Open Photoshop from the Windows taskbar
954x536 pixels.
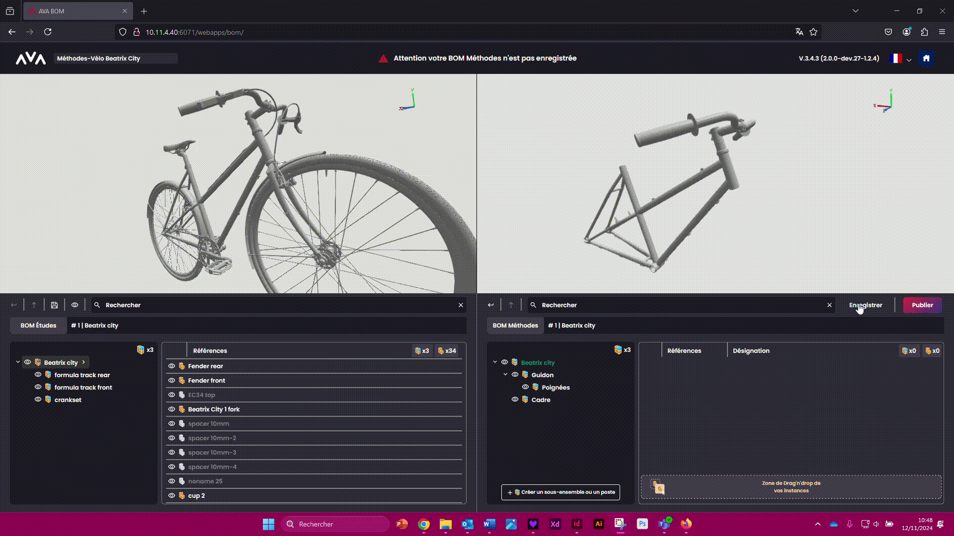tap(642, 524)
